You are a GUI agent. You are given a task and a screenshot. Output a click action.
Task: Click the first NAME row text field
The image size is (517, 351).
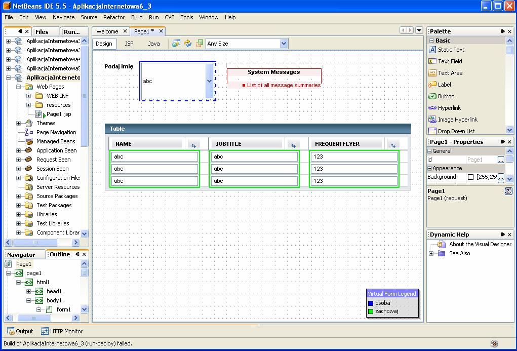pyautogui.click(x=154, y=157)
